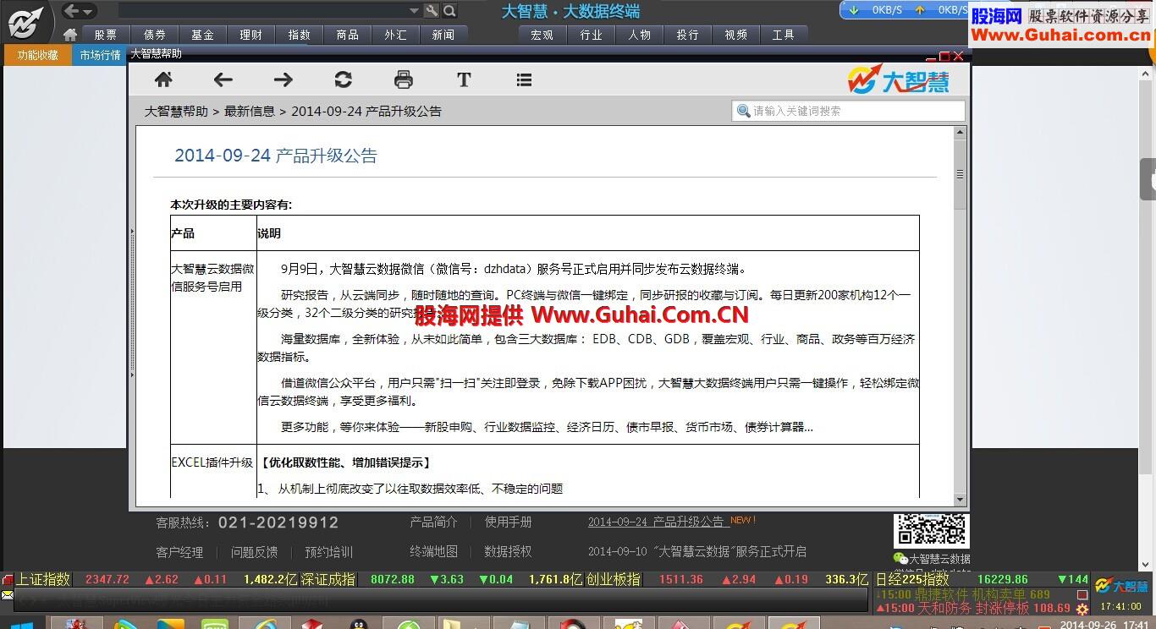Click the WeChat QR code image
The height and width of the screenshot is (629, 1156).
click(931, 531)
